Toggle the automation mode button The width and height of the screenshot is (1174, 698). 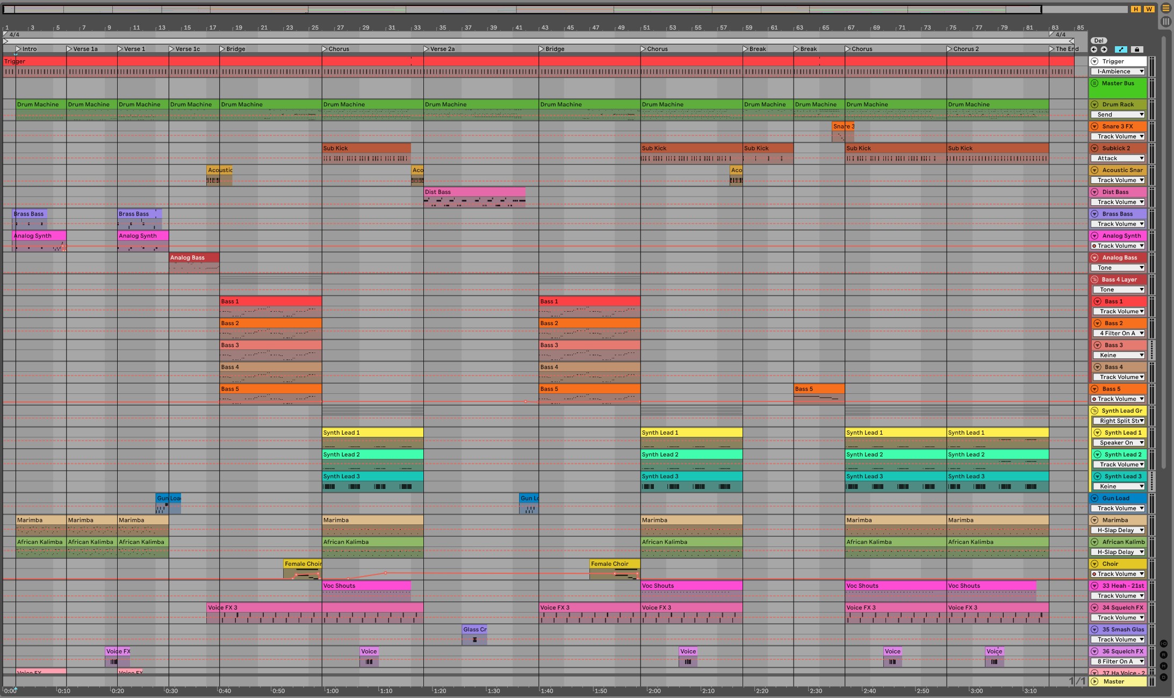(x=1121, y=49)
